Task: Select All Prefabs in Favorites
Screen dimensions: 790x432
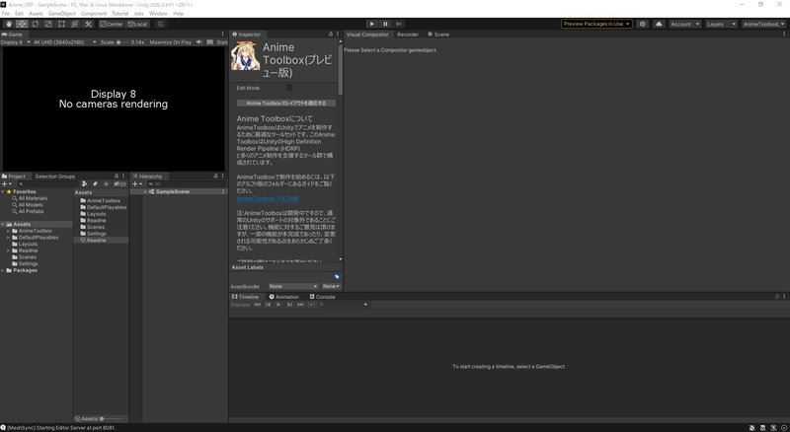Action: tap(31, 211)
